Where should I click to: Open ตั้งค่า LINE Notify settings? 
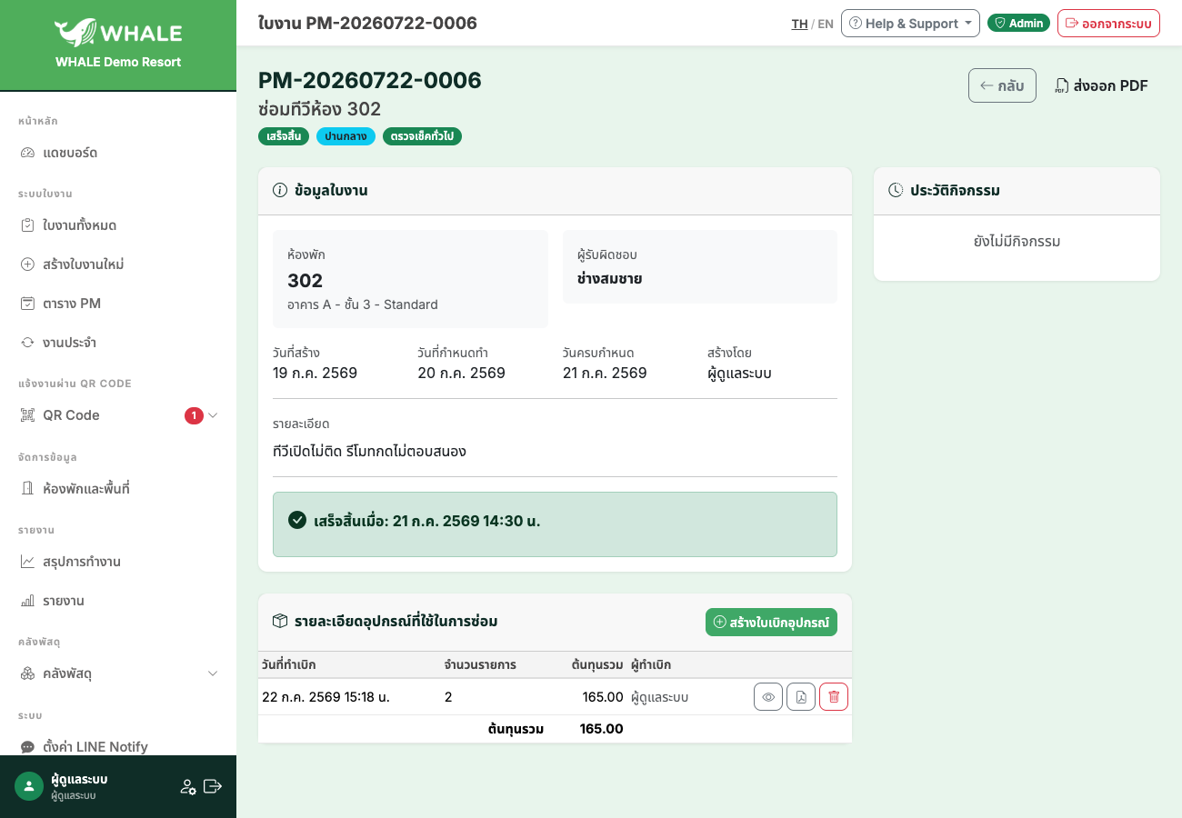[x=118, y=746]
